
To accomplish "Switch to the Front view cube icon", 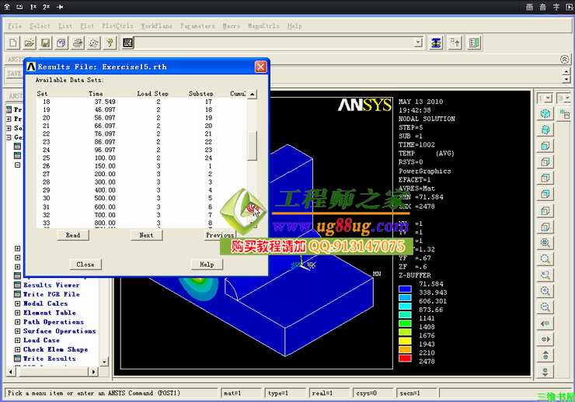I will pos(545,146).
